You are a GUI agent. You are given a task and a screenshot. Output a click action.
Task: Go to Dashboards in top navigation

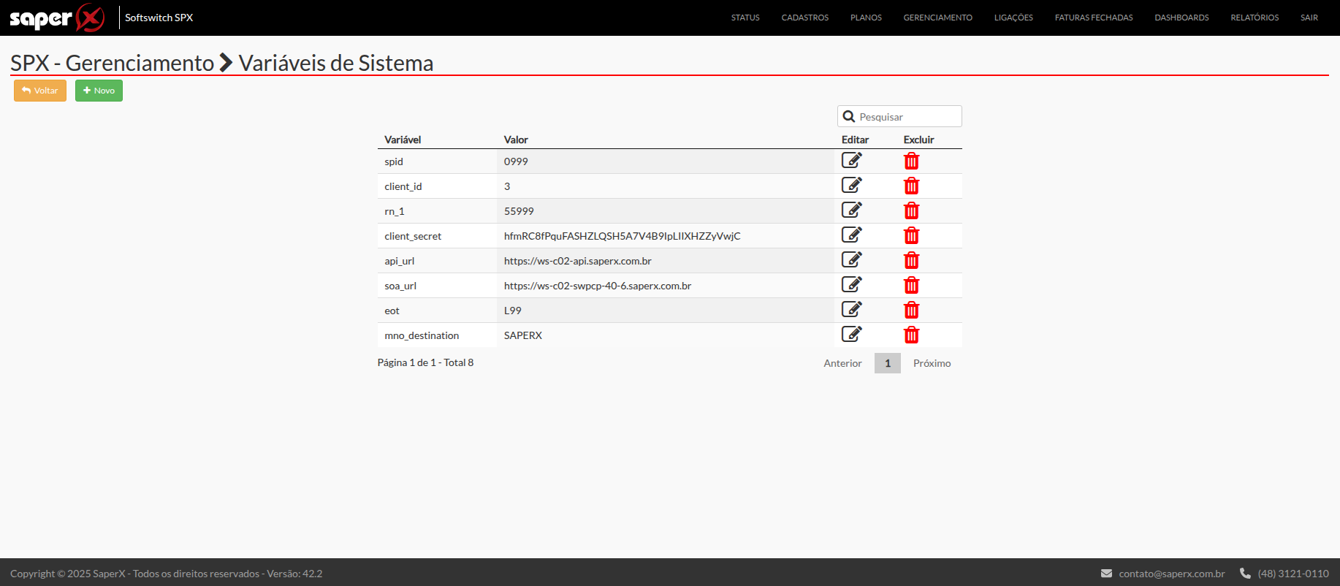1181,18
